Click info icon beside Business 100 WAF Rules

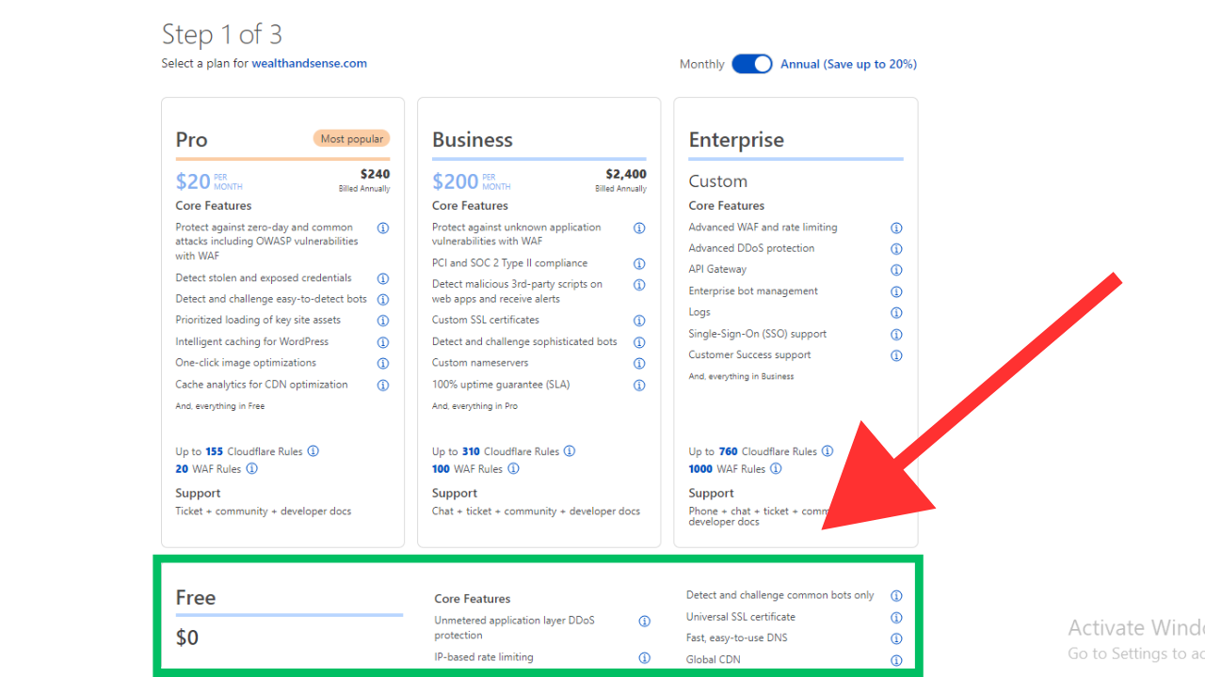(513, 469)
